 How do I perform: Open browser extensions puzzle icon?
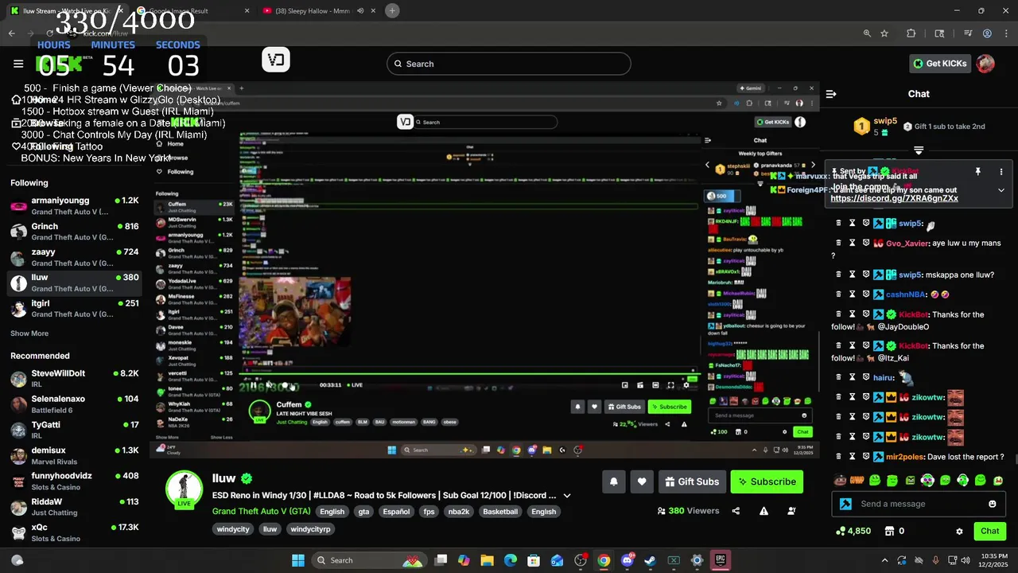click(911, 33)
